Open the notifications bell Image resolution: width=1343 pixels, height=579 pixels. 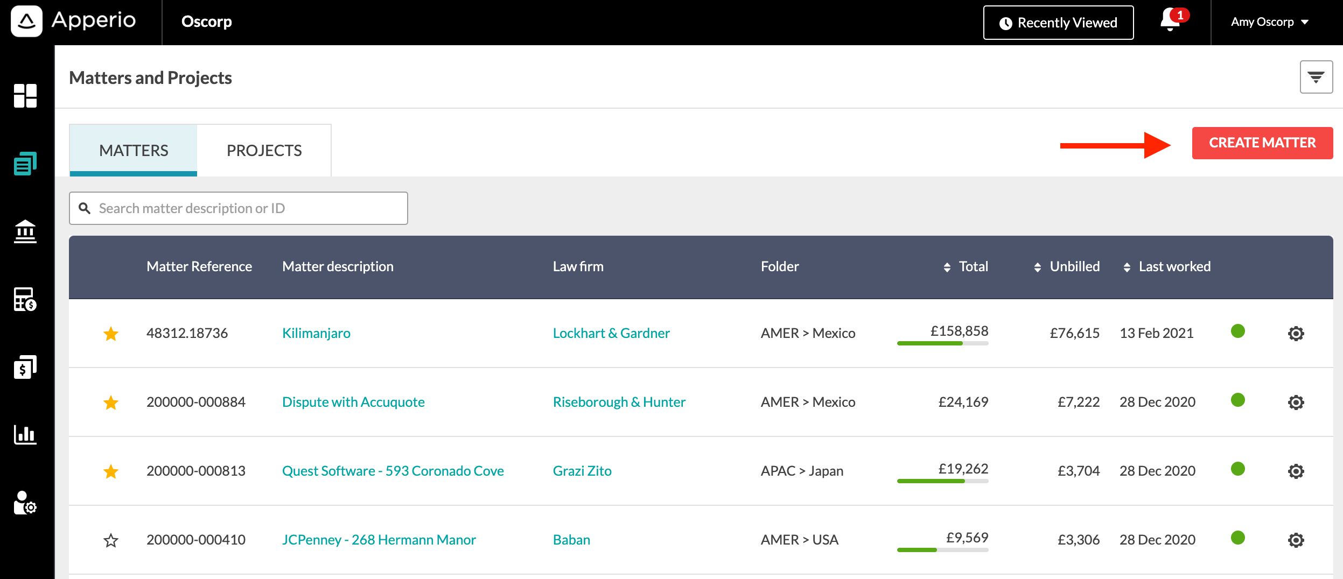1171,20
